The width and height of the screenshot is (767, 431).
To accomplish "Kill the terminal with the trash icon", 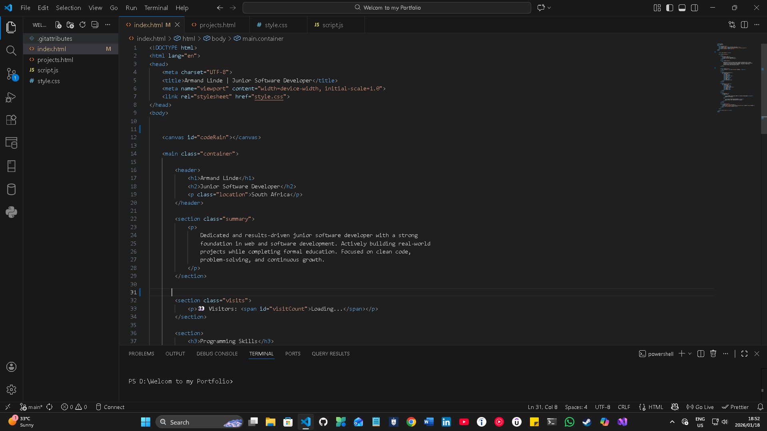I will (x=713, y=354).
